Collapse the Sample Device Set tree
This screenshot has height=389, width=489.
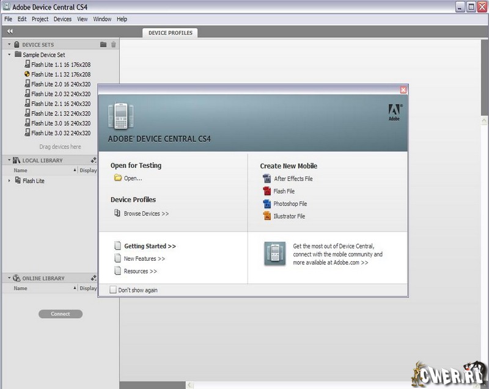coord(10,55)
